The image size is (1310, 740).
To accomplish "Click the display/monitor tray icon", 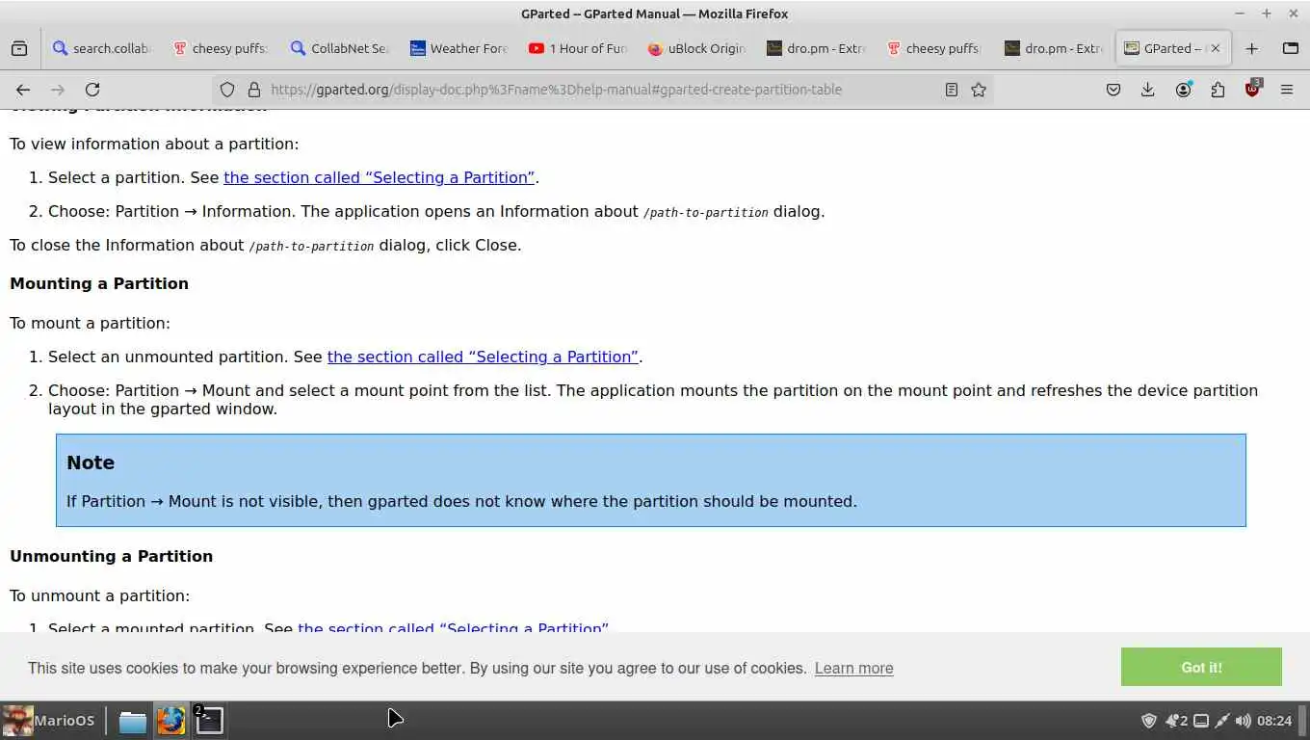I will [1201, 721].
